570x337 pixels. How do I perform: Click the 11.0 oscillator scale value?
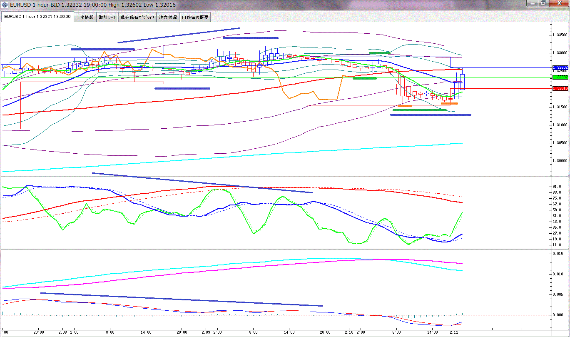click(x=558, y=245)
